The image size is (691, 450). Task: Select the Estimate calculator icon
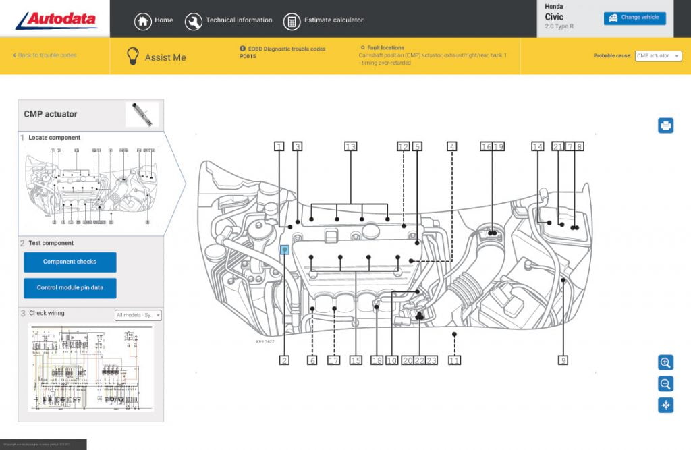tap(292, 20)
